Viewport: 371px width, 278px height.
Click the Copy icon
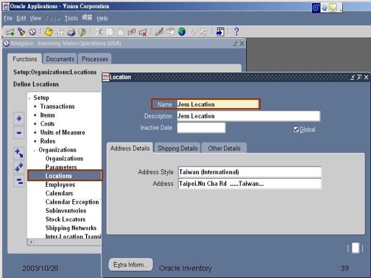(110, 32)
